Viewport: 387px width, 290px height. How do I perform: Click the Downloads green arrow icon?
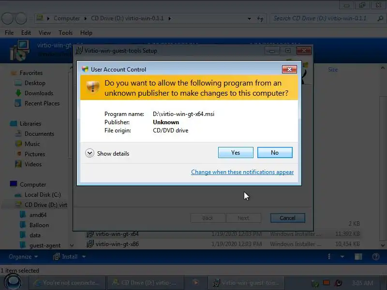coord(18,93)
